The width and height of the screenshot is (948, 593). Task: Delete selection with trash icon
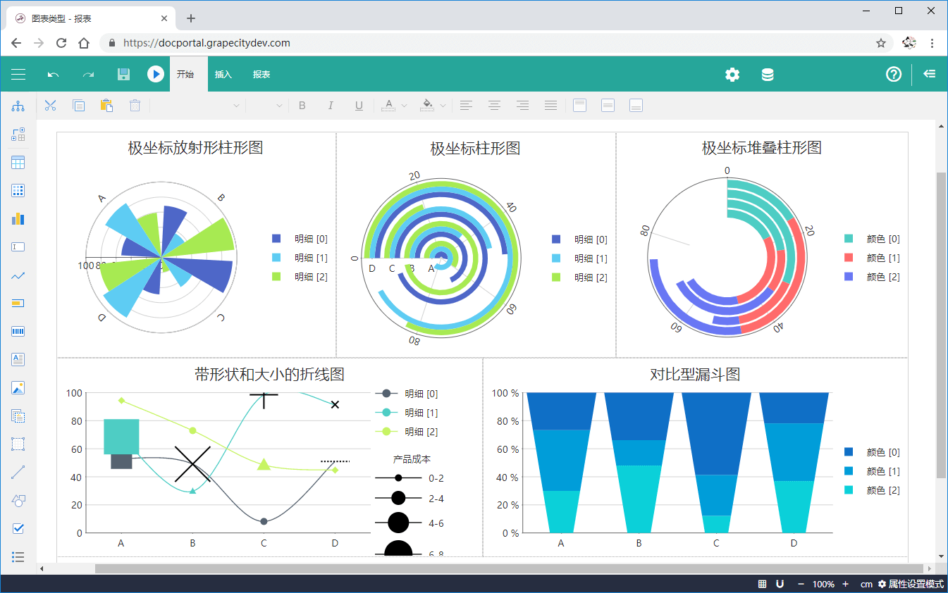(x=135, y=106)
